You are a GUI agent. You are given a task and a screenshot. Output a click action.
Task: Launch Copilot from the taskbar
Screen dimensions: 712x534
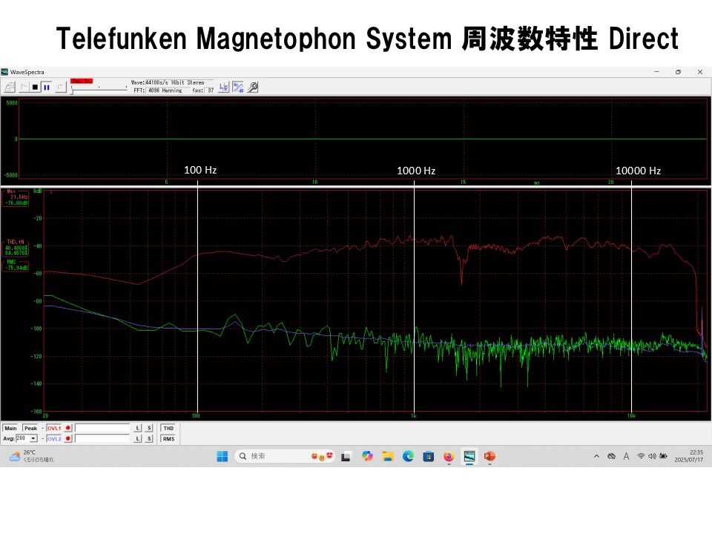(x=367, y=456)
